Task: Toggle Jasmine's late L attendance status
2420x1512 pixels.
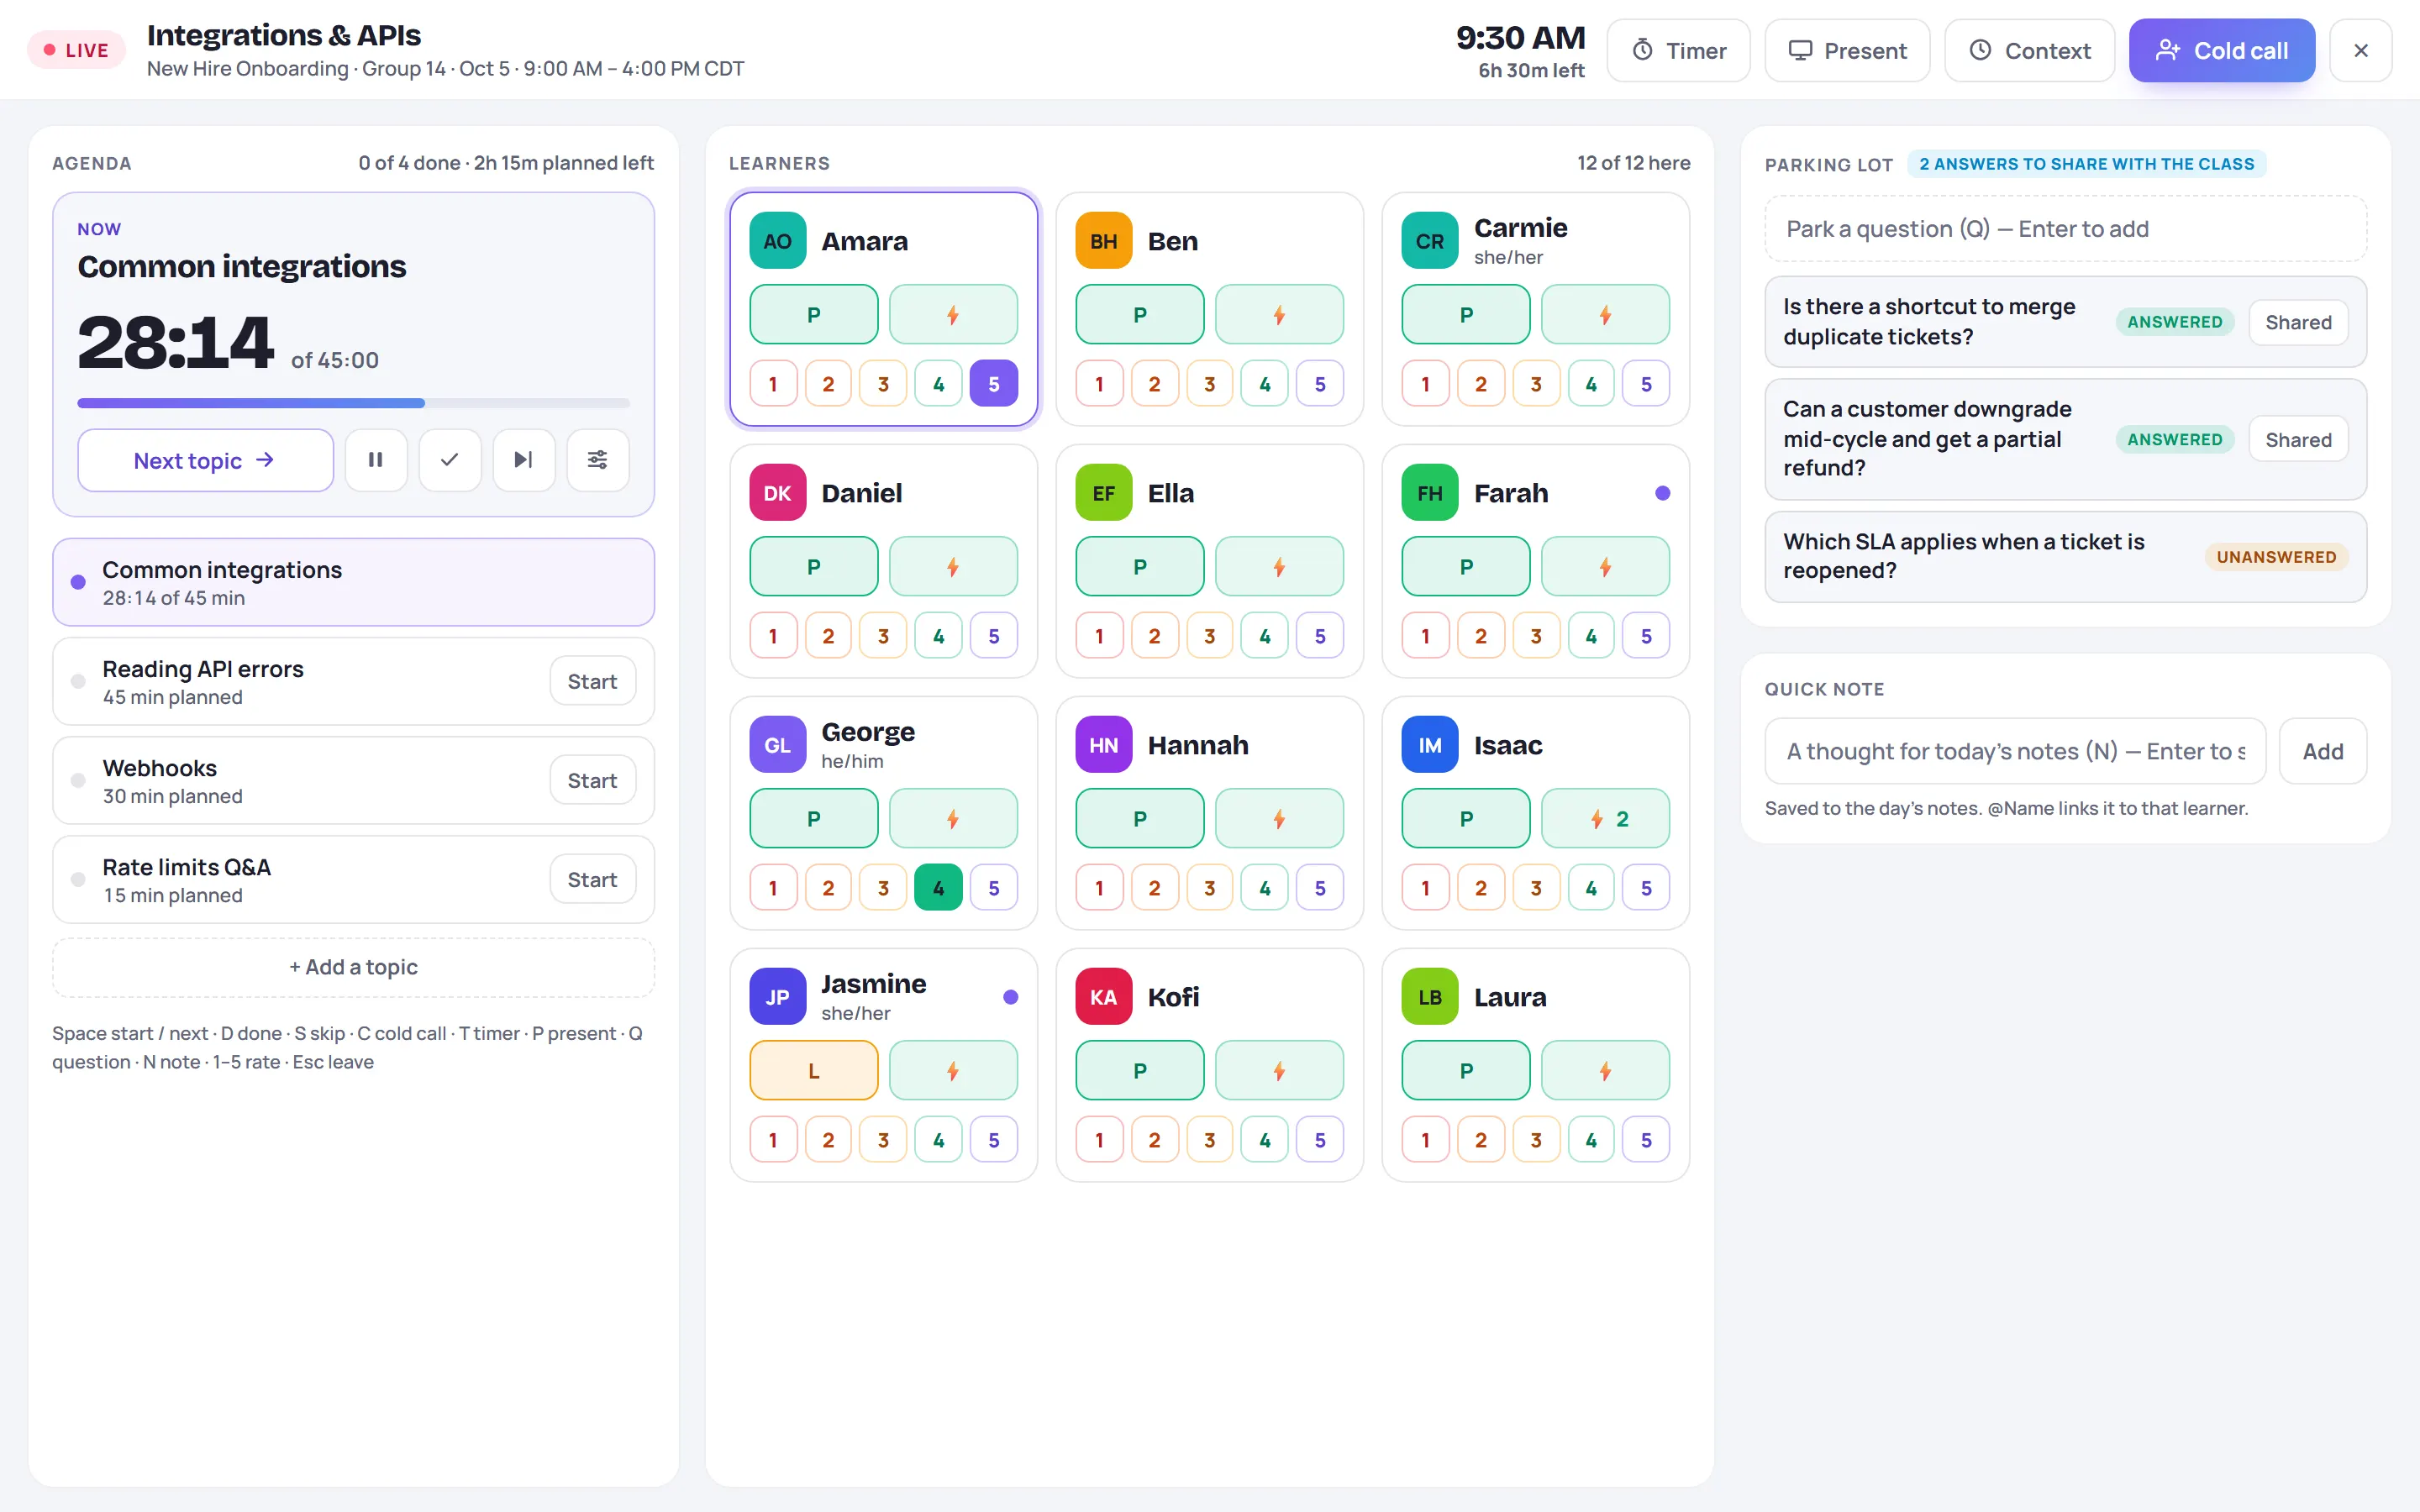Action: [x=814, y=1071]
